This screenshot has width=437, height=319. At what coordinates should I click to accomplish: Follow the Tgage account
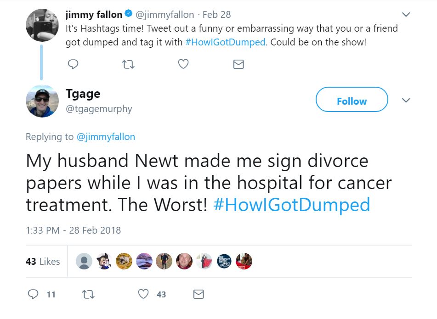click(x=352, y=100)
